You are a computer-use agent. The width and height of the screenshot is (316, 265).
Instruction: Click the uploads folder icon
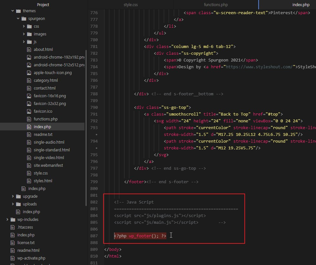pos(18,204)
